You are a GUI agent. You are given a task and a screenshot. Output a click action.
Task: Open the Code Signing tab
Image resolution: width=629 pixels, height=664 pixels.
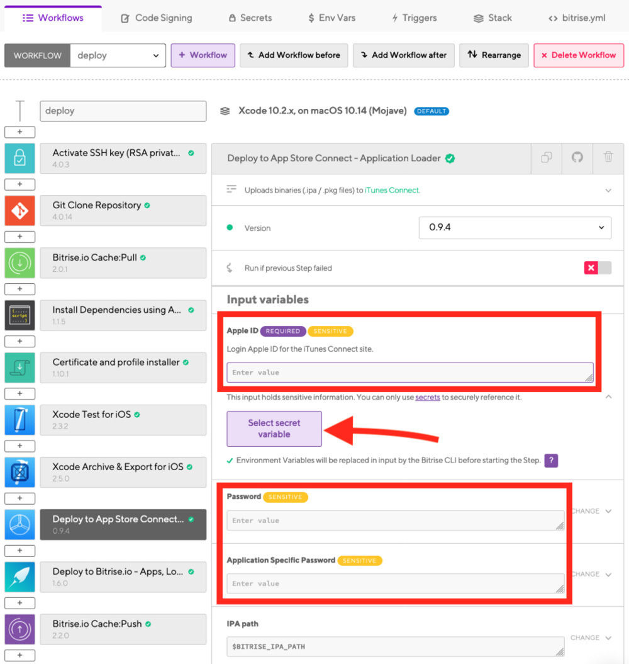click(x=157, y=18)
